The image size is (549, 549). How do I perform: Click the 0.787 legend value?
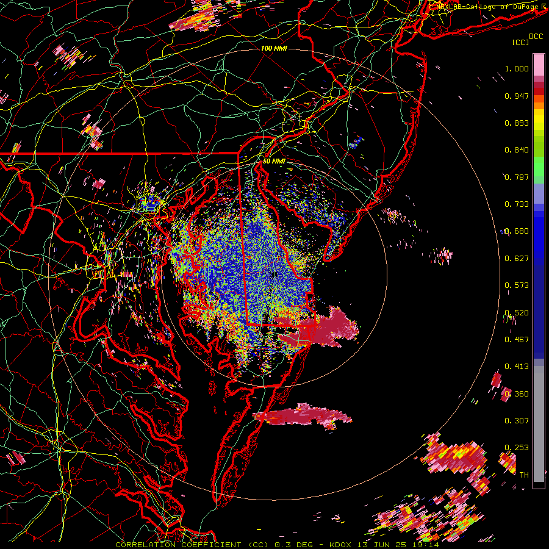pyautogui.click(x=517, y=177)
